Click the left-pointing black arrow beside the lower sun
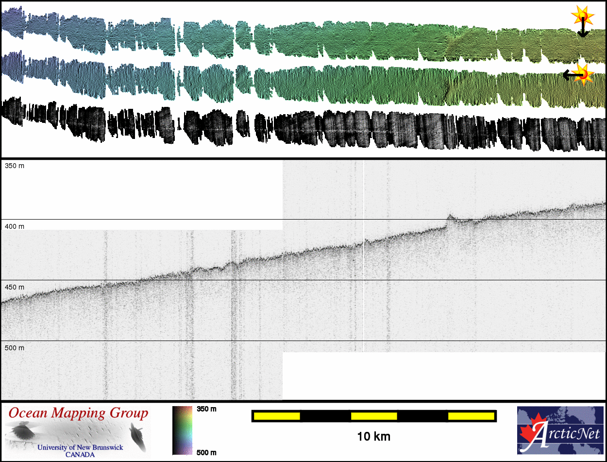 (x=568, y=75)
